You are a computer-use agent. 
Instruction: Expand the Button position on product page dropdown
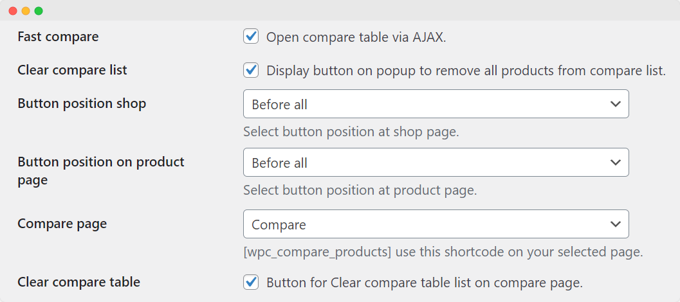tap(436, 163)
